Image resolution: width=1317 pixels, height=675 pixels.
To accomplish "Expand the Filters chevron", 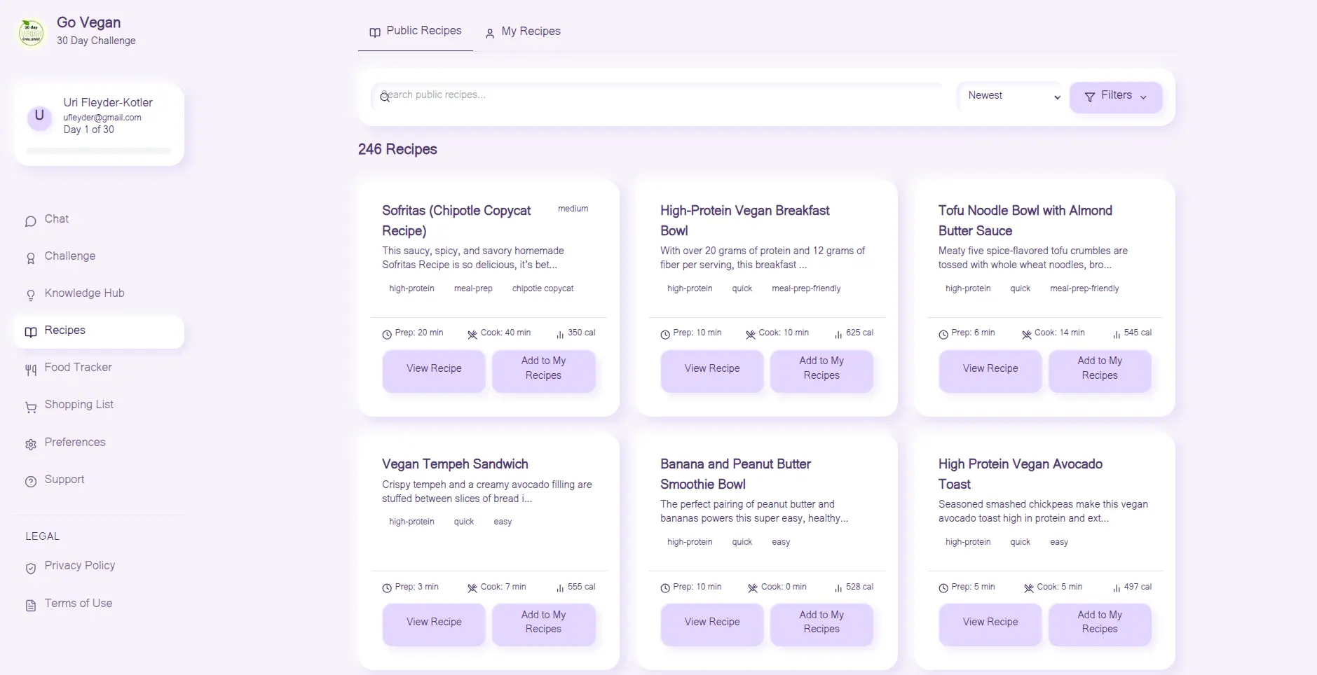I will [x=1143, y=97].
